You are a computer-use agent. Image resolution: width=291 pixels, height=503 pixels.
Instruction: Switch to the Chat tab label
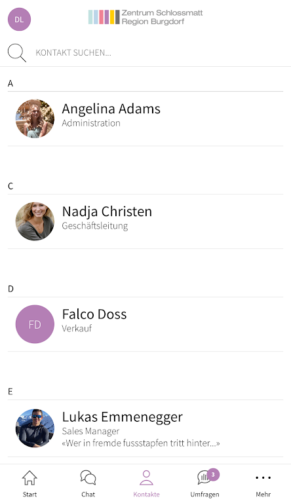88,494
